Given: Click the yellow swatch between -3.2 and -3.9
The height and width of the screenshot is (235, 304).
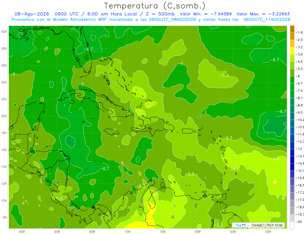Looking at the screenshot, I should [292, 51].
